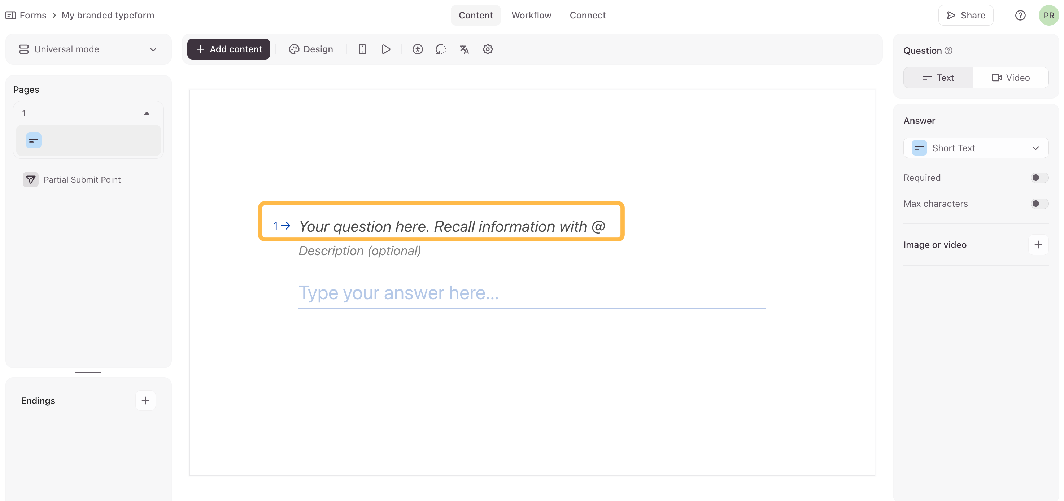Open the help question mark icon

1020,15
